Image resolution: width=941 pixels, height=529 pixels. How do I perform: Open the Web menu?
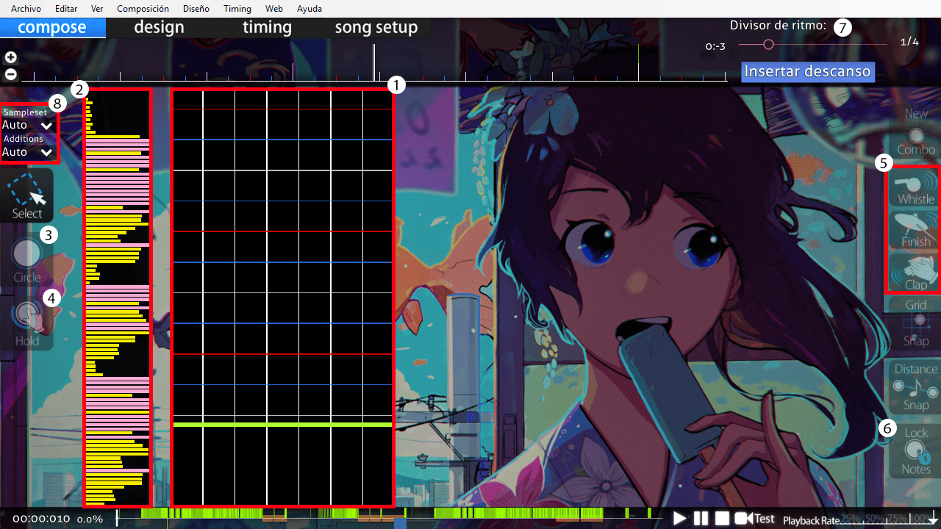274,9
